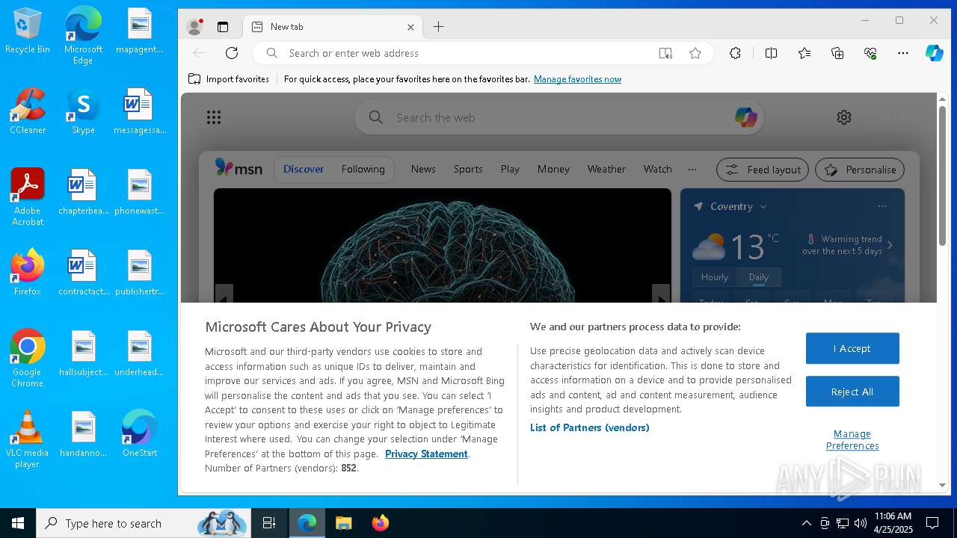Open the Money tab
The image size is (957, 538).
point(553,169)
